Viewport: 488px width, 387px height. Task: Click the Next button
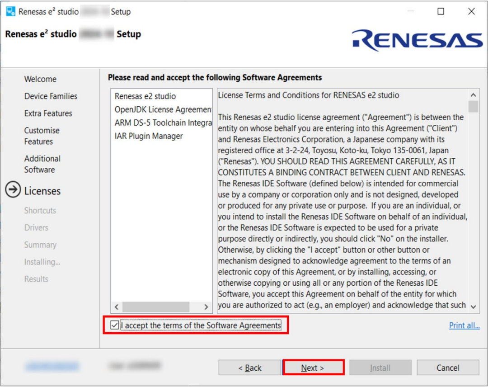(x=313, y=368)
